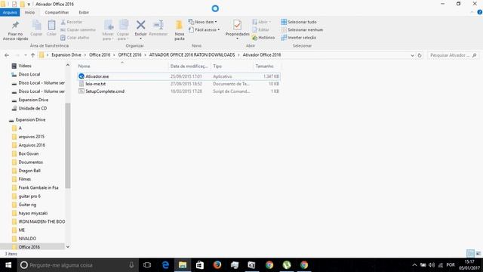The image size is (483, 272).
Task: Pin to Quick Access (Fixar no Acesso rápido)
Action: pos(15,30)
